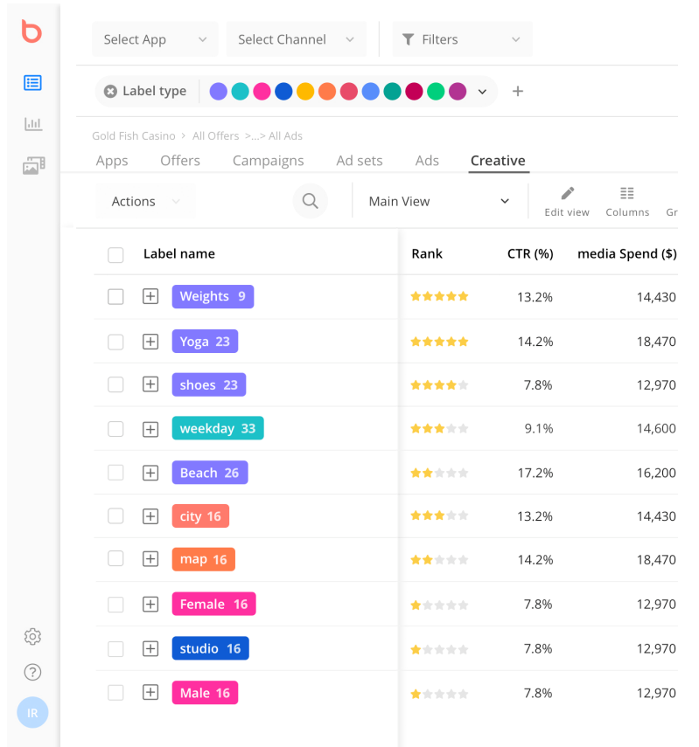Click the Gold Fish Casino breadcrumb
This screenshot has height=747, width=699.
click(133, 136)
